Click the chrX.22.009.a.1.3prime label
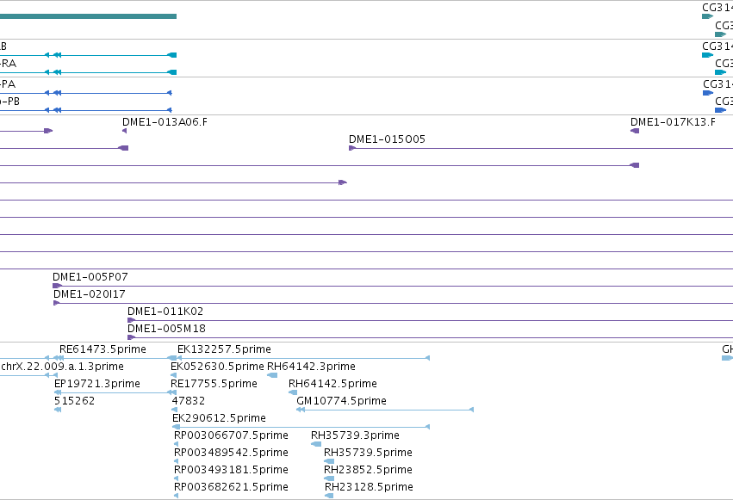The height and width of the screenshot is (500, 733). [x=62, y=367]
